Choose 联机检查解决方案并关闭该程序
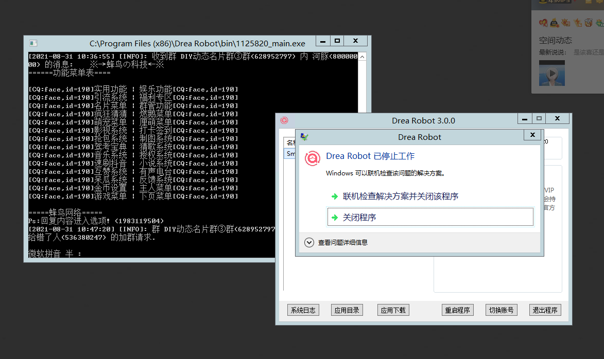 click(400, 196)
